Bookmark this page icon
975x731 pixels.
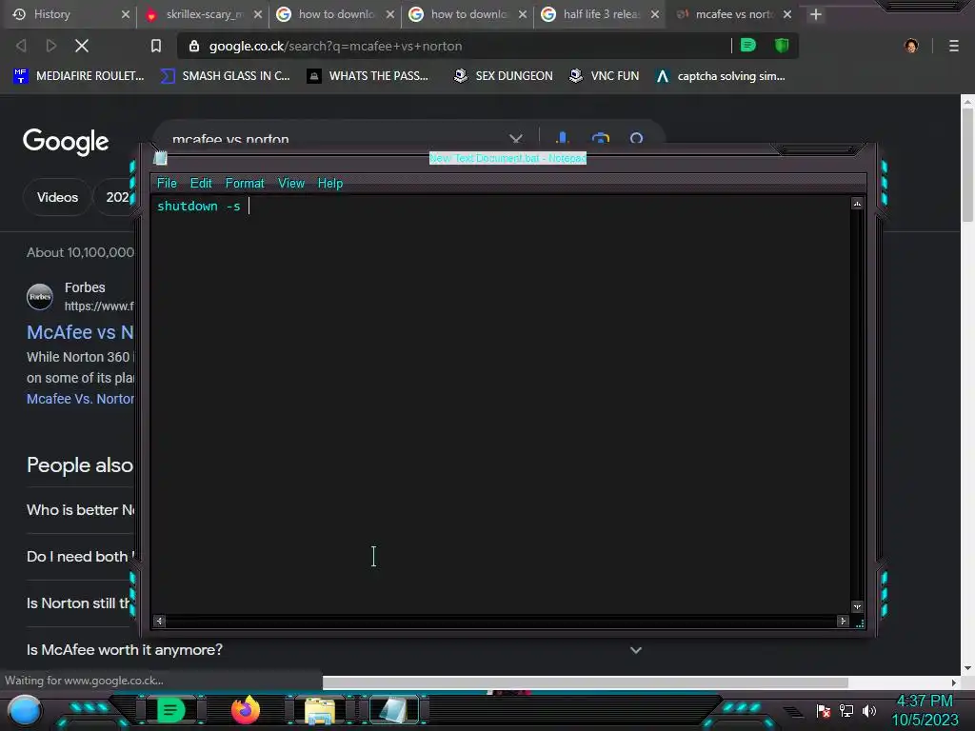(x=156, y=46)
